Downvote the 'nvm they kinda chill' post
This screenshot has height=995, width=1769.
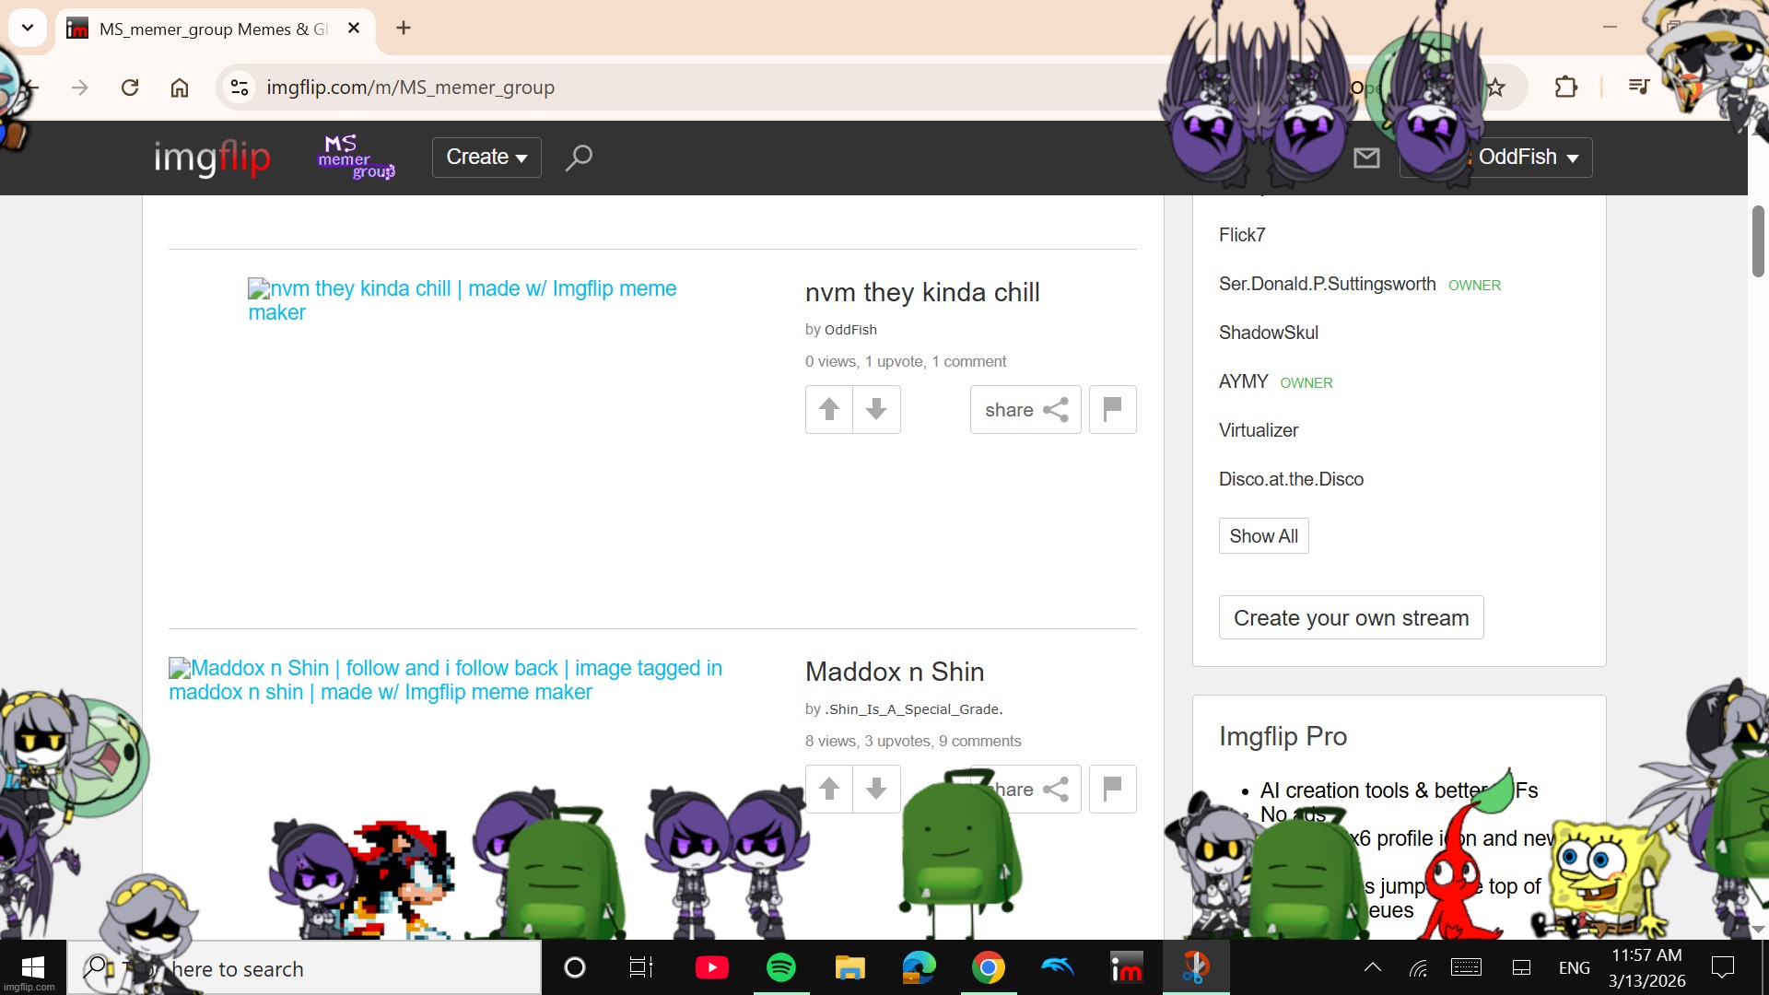pyautogui.click(x=876, y=409)
